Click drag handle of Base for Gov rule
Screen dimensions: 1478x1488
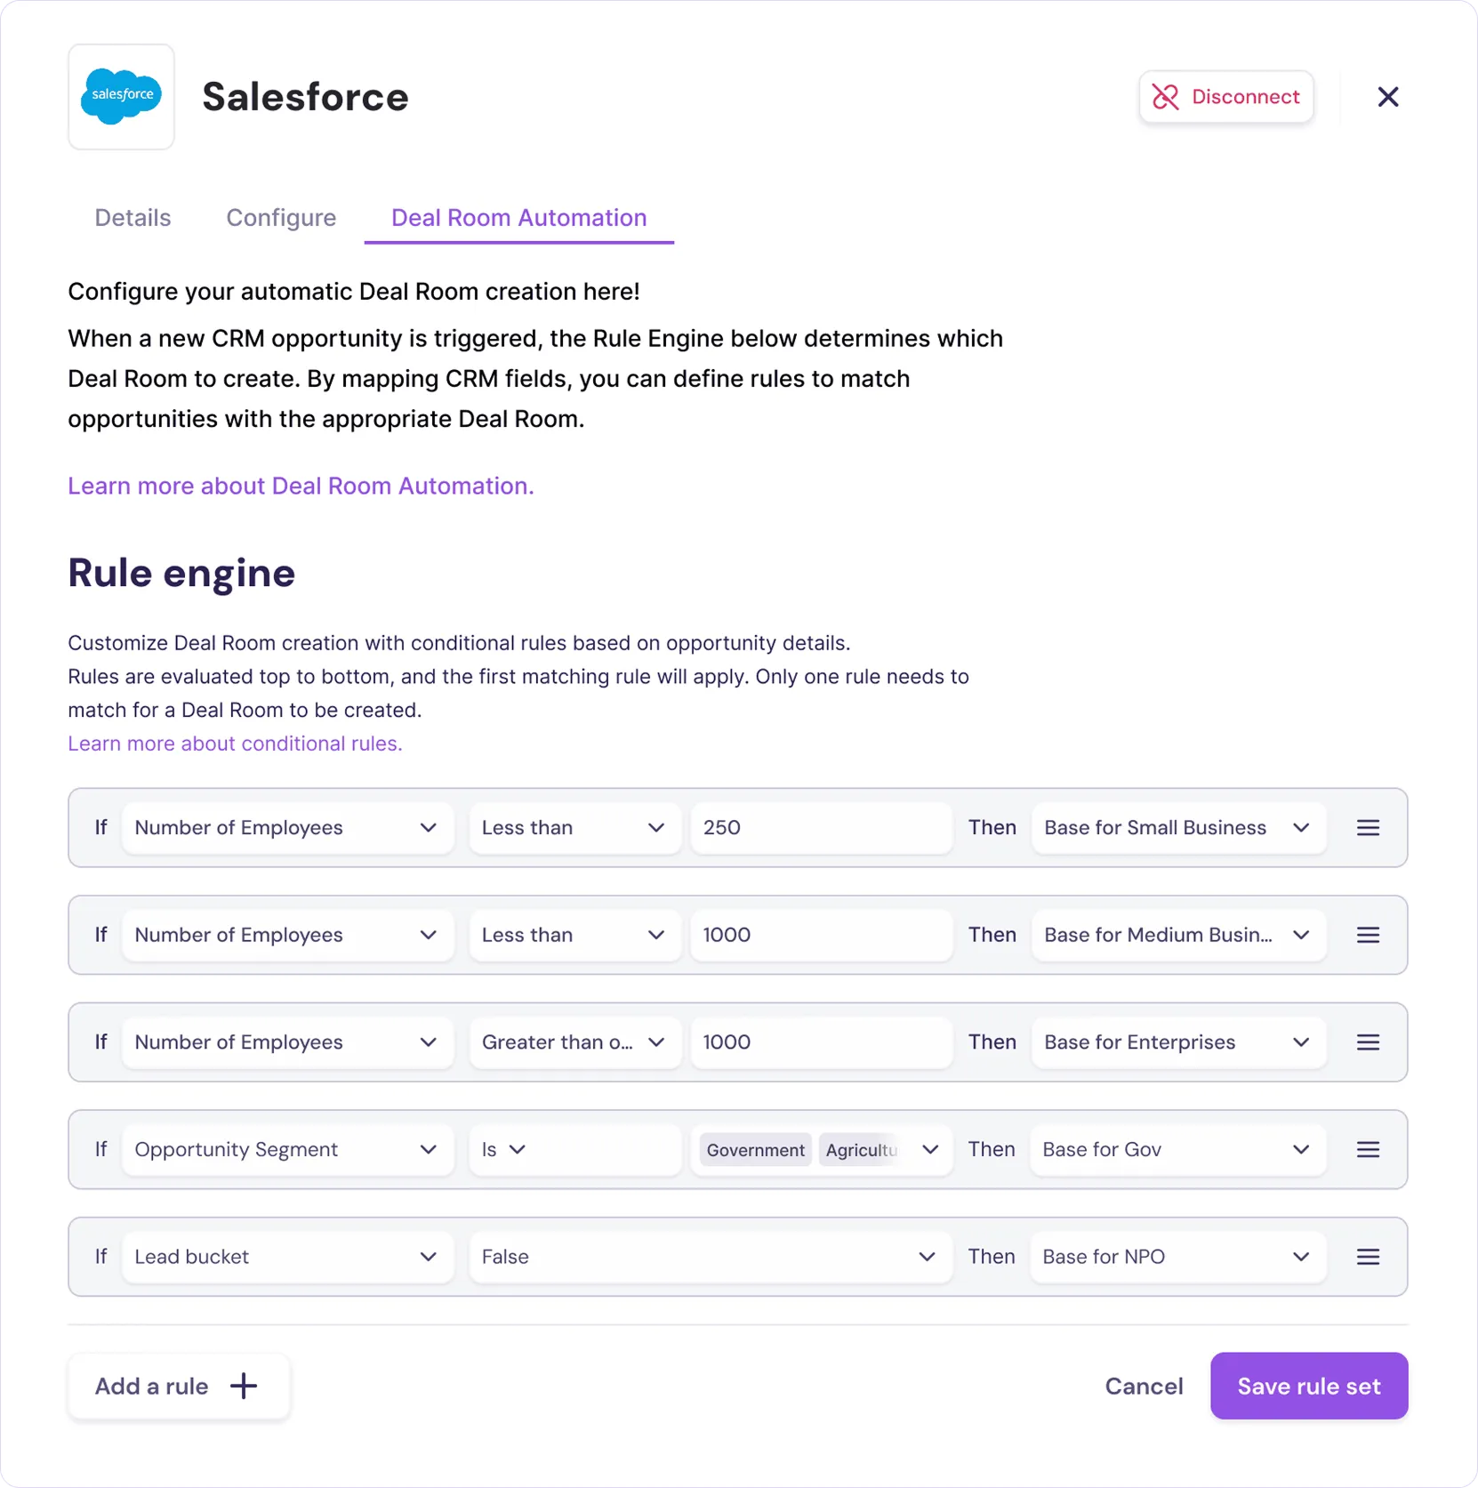click(1368, 1150)
